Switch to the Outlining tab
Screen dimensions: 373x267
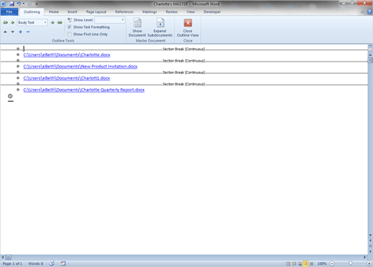click(x=32, y=11)
